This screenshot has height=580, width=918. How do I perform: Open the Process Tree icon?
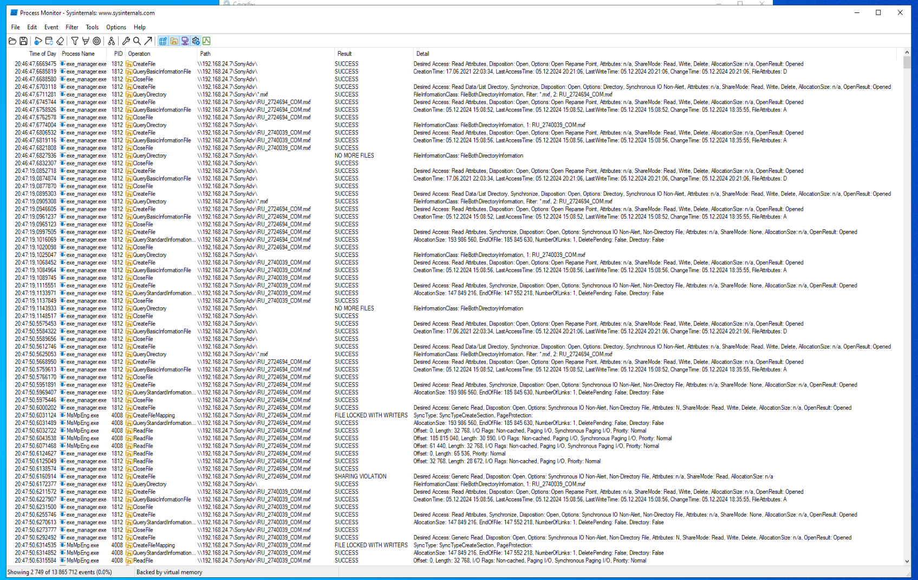pos(111,41)
